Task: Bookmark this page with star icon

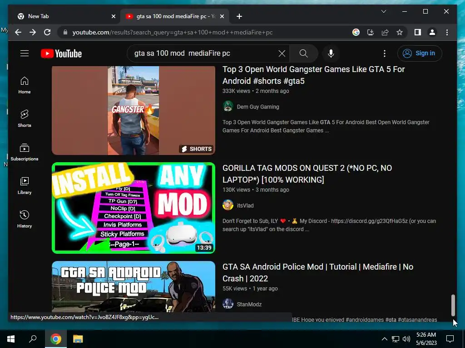Action: tap(400, 32)
